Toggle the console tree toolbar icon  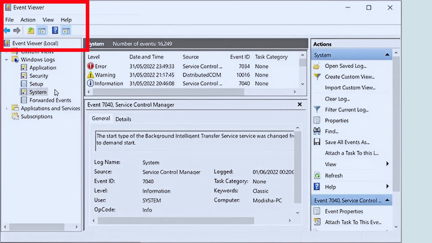pos(42,31)
